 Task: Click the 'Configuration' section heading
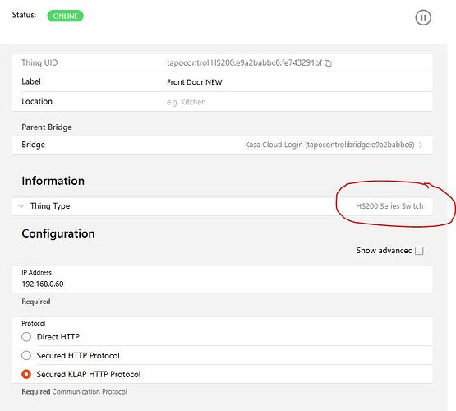tap(58, 234)
